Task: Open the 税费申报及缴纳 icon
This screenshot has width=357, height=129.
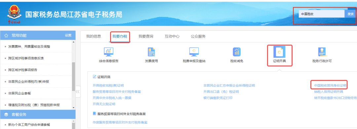Action: point(194,52)
